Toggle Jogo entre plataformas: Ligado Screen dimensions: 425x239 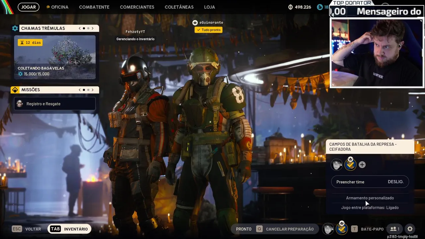point(370,207)
